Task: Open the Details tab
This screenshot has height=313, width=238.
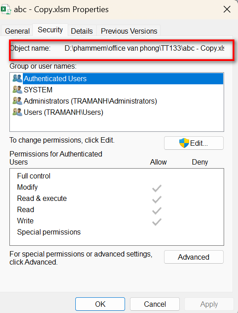Action: [82, 31]
